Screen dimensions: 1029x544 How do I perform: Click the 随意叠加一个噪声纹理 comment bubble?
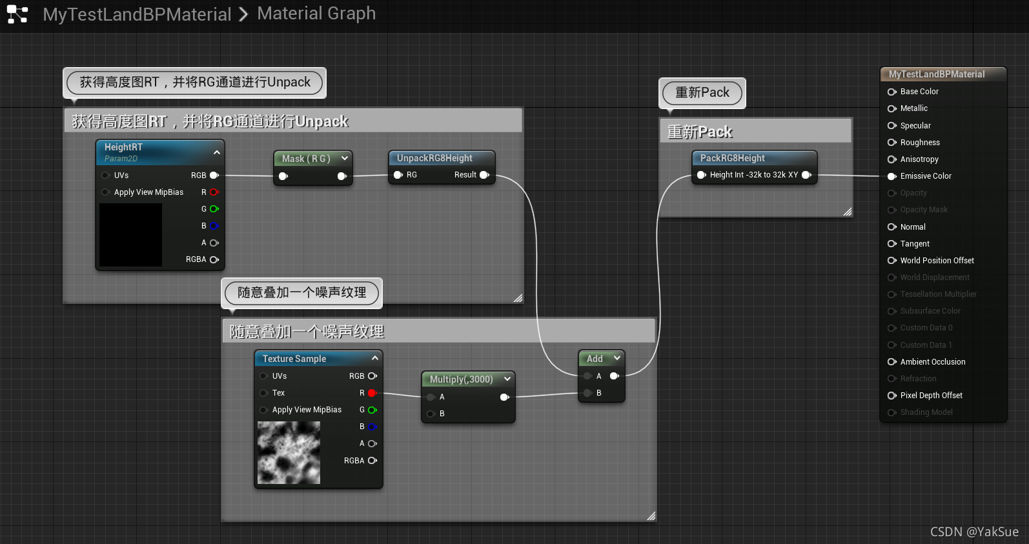302,292
